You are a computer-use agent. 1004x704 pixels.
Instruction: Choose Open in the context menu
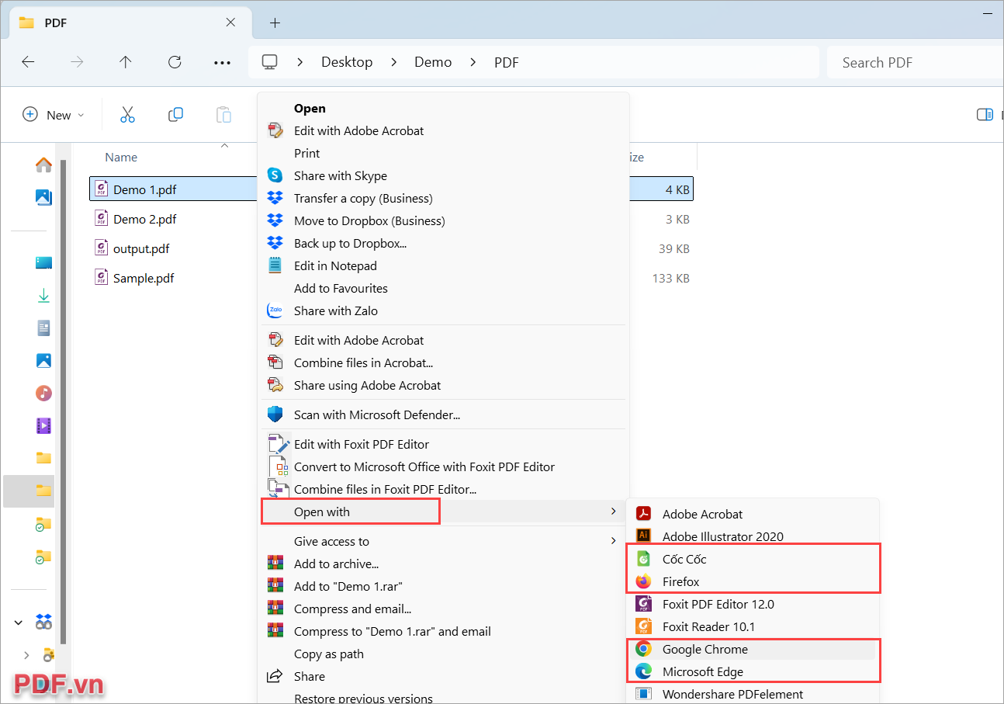click(443, 108)
